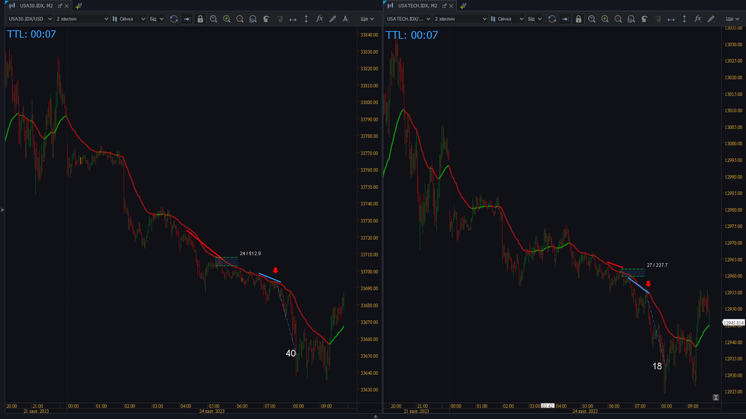This screenshot has width=746, height=419.
Task: Select the '27 / 227.7' measurement label
Action: [658, 265]
